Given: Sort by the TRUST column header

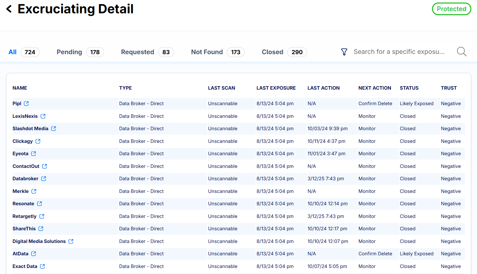Looking at the screenshot, I should (449, 88).
